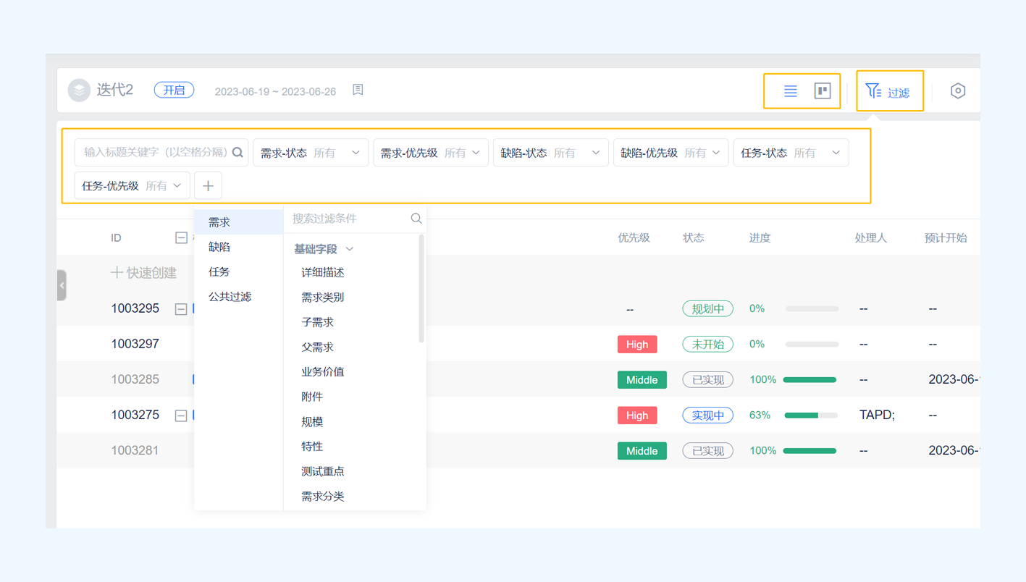Collapse all rows via header minus icon

[181, 237]
